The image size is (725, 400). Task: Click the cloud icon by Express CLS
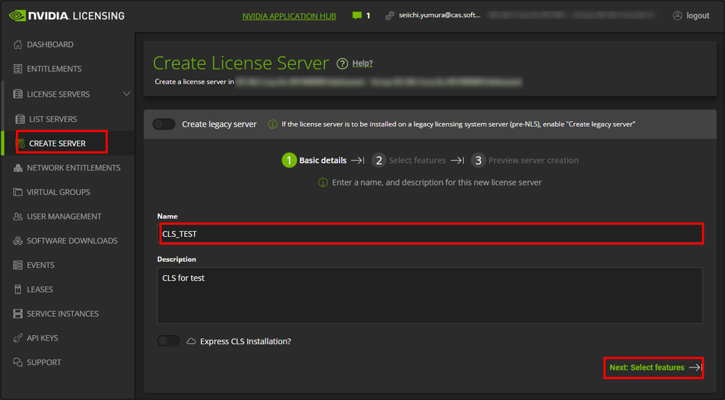(191, 341)
